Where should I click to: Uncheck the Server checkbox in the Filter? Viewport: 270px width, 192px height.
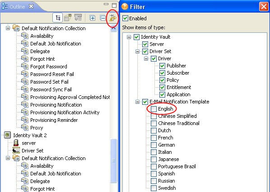(x=145, y=44)
